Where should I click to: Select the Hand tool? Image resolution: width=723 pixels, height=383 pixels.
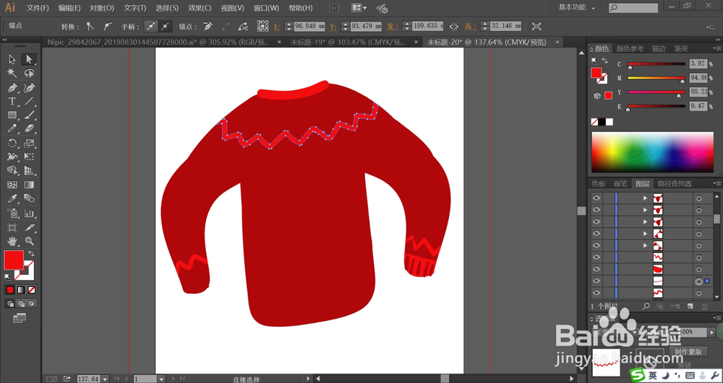(12, 241)
